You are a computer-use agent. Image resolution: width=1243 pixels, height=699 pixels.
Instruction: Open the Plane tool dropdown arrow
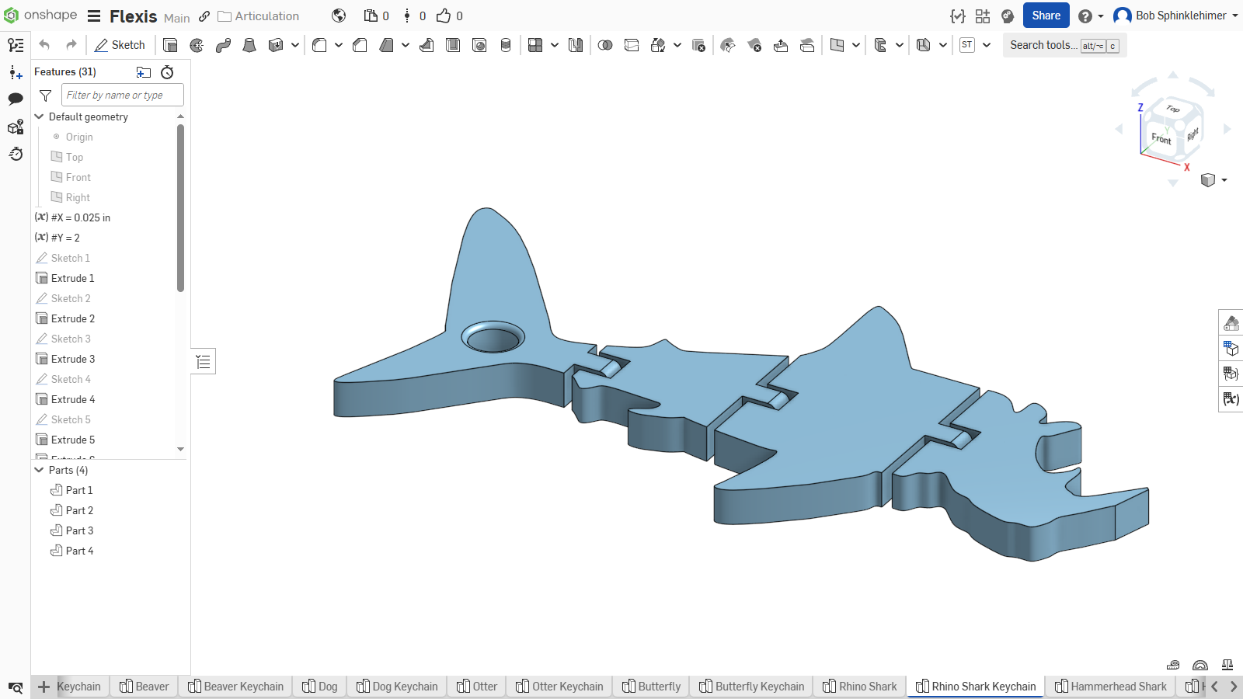[x=856, y=45]
